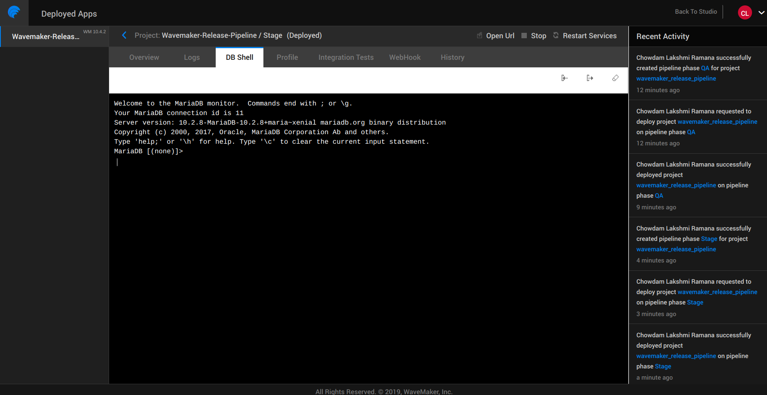Image resolution: width=767 pixels, height=395 pixels.
Task: Open the Profile tab
Action: pos(287,57)
